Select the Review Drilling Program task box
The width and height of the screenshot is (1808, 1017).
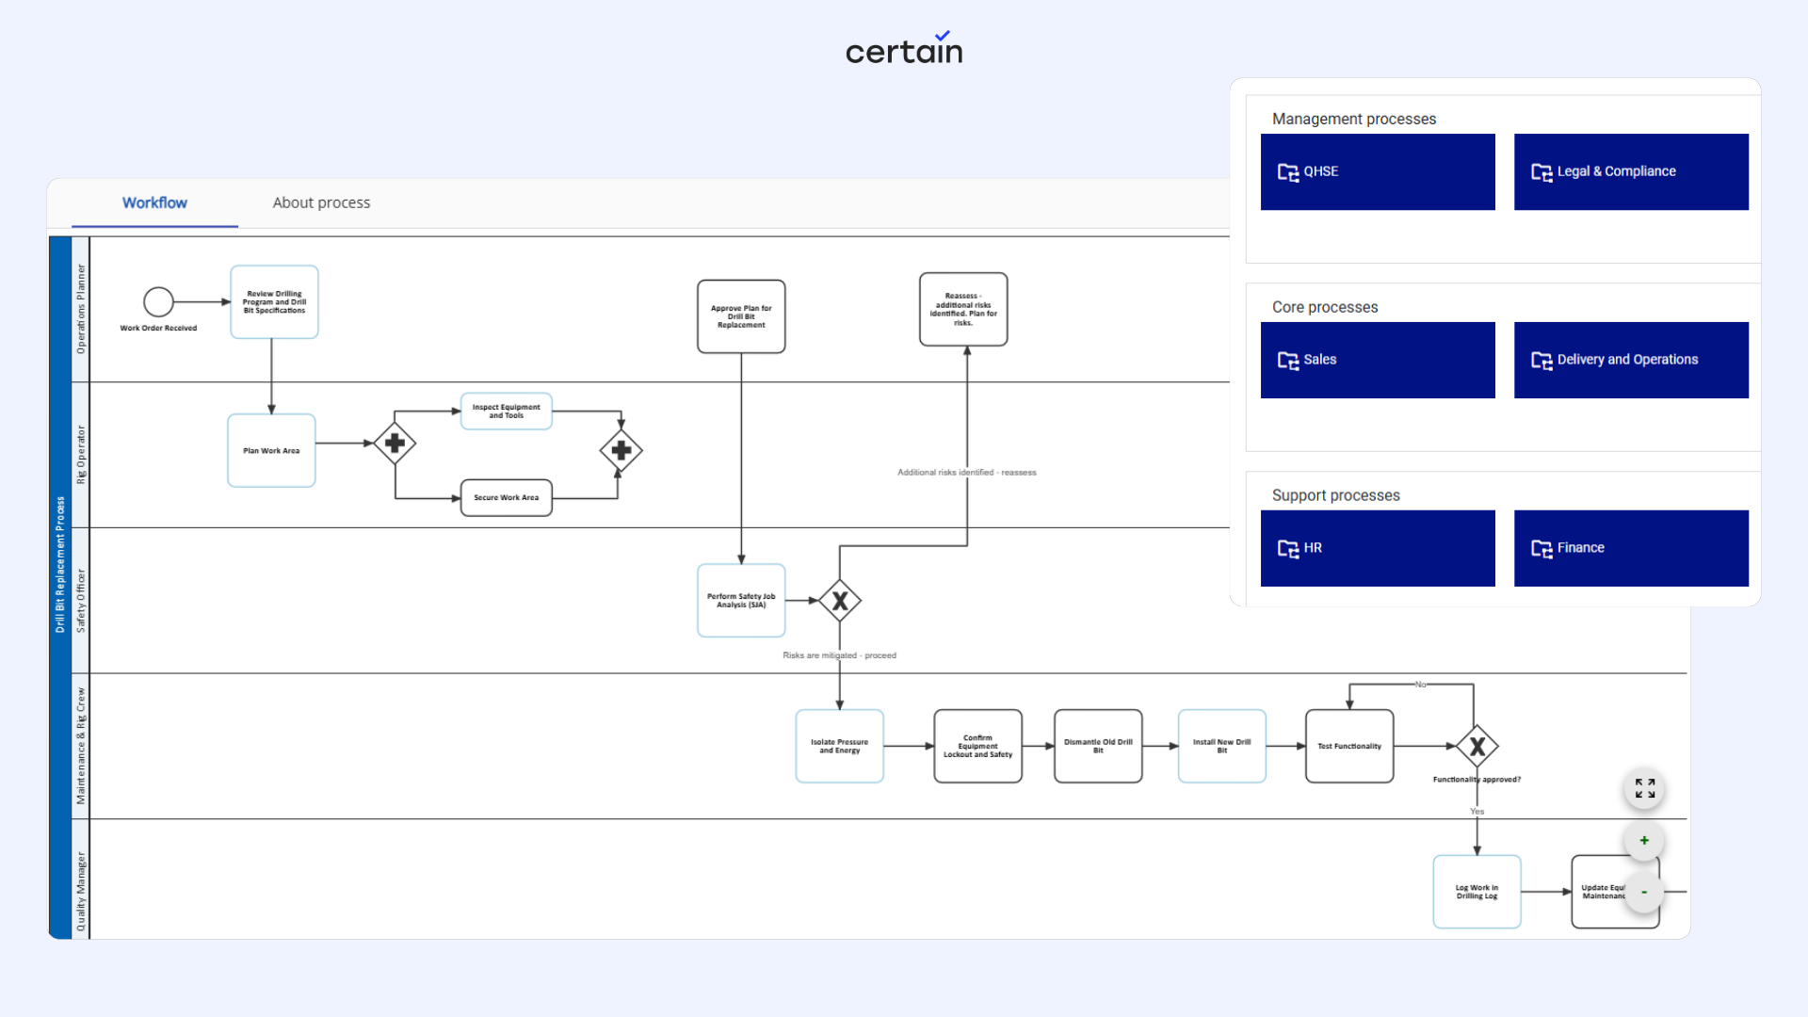(274, 301)
